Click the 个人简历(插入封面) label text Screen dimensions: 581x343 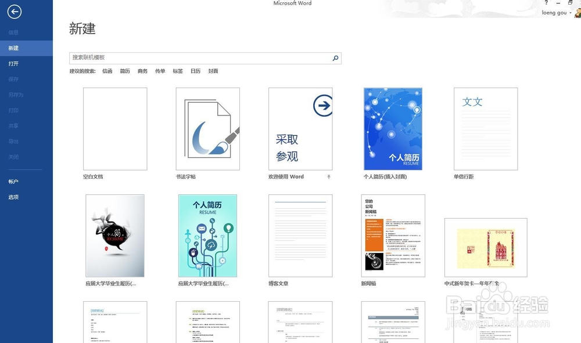click(385, 177)
